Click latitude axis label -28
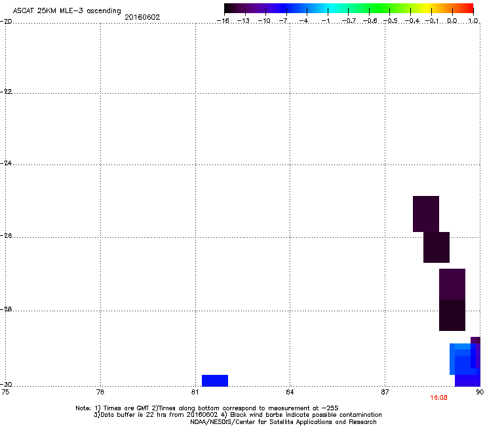 pos(6,309)
